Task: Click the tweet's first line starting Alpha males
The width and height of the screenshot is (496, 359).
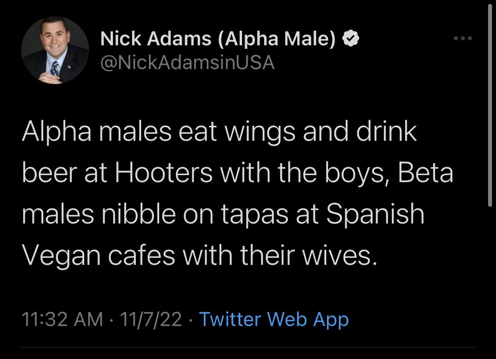Action: pos(219,132)
